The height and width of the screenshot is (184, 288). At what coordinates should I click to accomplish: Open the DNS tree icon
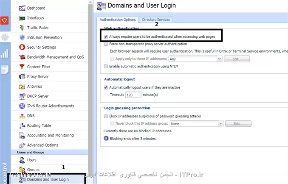pyautogui.click(x=22, y=116)
